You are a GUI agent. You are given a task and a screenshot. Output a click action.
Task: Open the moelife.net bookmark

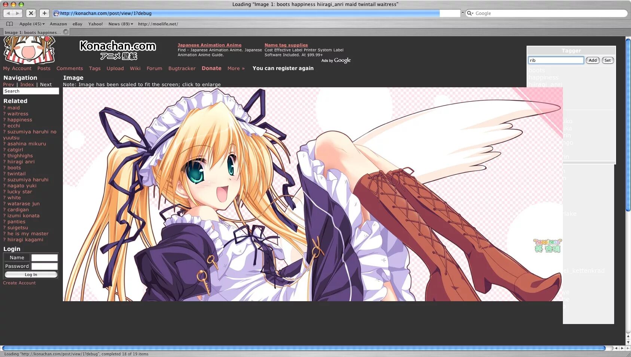[x=158, y=24]
